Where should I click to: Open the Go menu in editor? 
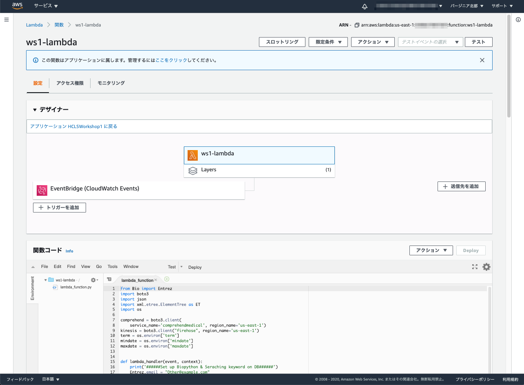point(99,267)
